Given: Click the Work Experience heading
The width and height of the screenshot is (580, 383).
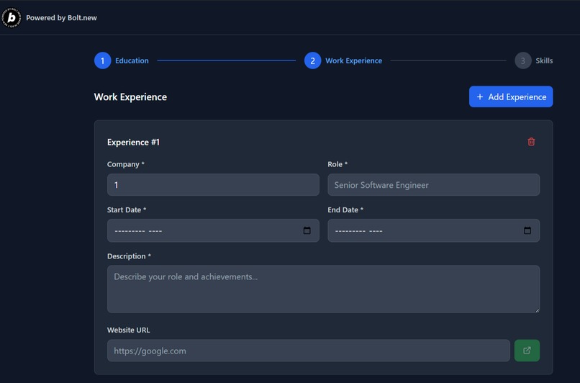Looking at the screenshot, I should point(130,97).
